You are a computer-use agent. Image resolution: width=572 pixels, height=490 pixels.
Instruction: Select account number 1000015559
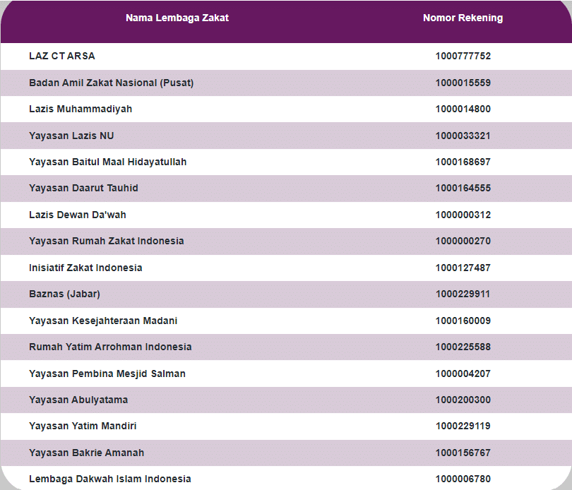tap(463, 83)
